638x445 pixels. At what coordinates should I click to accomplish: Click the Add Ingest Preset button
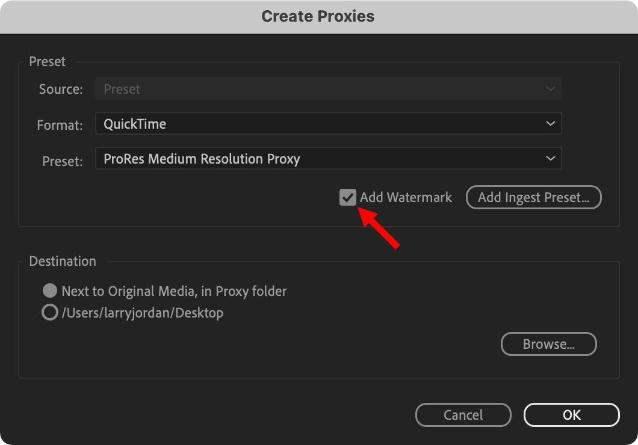coord(533,197)
